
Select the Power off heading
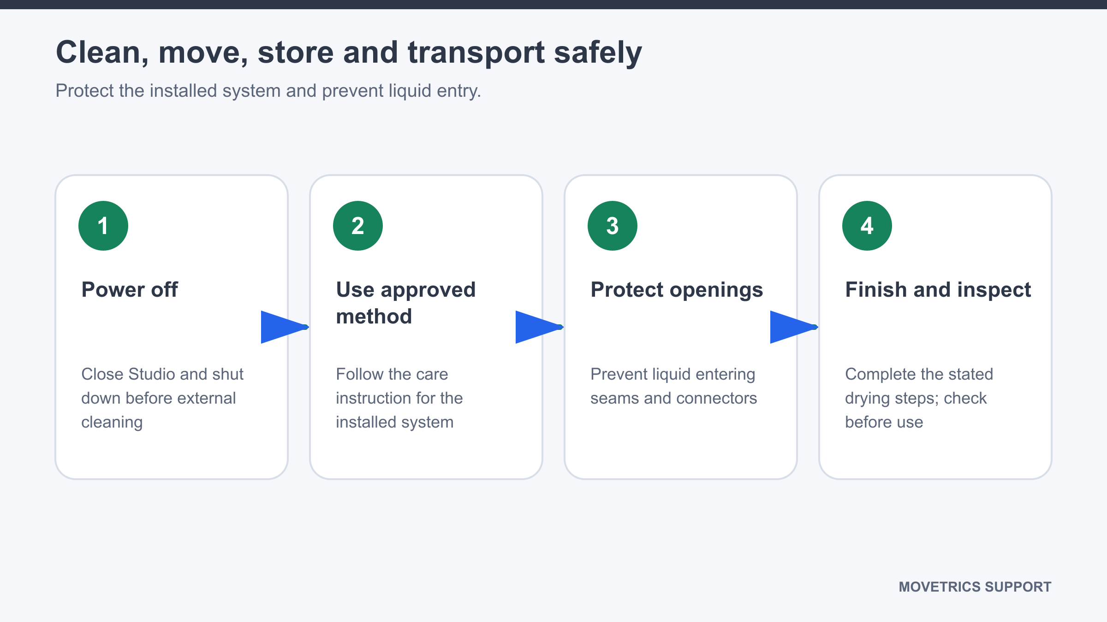pyautogui.click(x=130, y=290)
